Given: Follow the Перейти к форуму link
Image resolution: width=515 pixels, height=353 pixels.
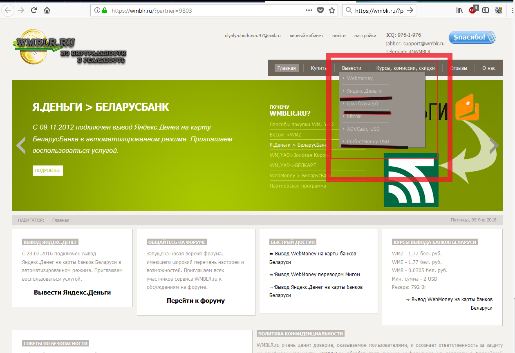Looking at the screenshot, I should pyautogui.click(x=195, y=301).
